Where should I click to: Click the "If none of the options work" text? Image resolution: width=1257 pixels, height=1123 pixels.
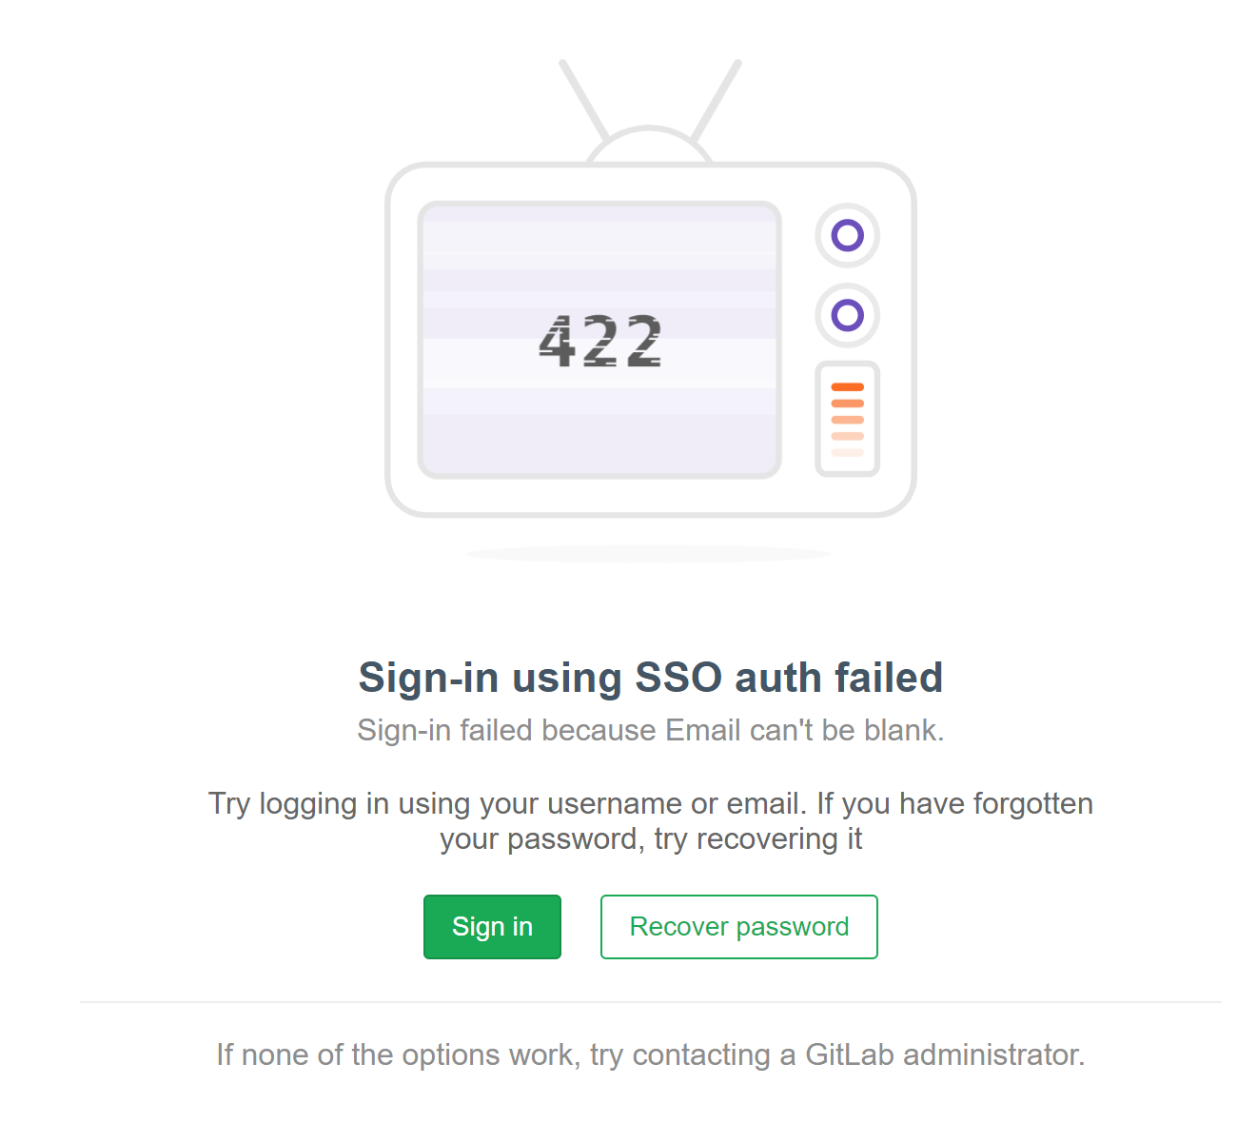coord(398,1054)
